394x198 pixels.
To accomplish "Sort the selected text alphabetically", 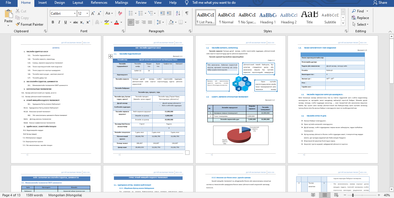I will [x=179, y=13].
